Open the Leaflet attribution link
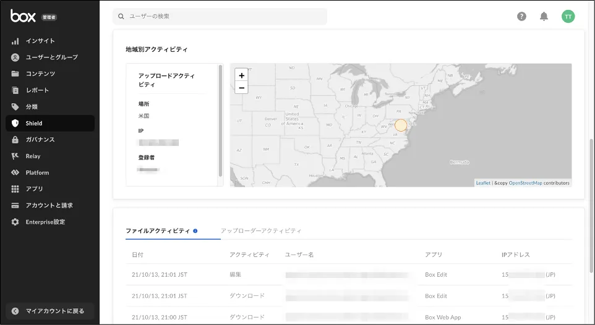Viewport: 595px width, 325px height. (x=483, y=183)
